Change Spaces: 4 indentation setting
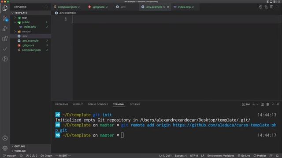 tap(181, 156)
